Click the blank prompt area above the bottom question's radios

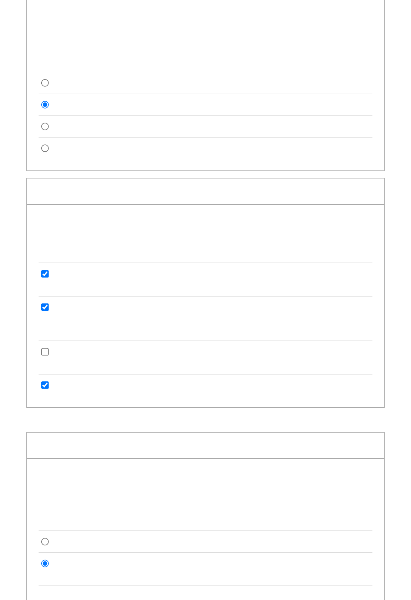click(205, 495)
